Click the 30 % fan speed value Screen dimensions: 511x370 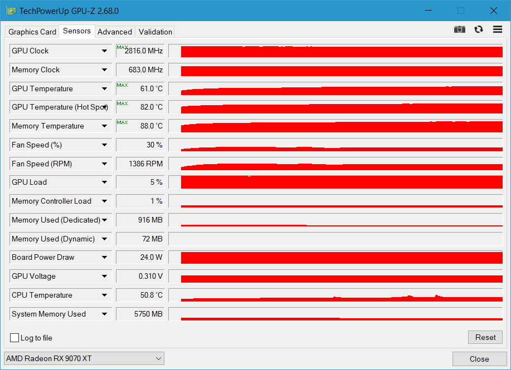click(140, 145)
